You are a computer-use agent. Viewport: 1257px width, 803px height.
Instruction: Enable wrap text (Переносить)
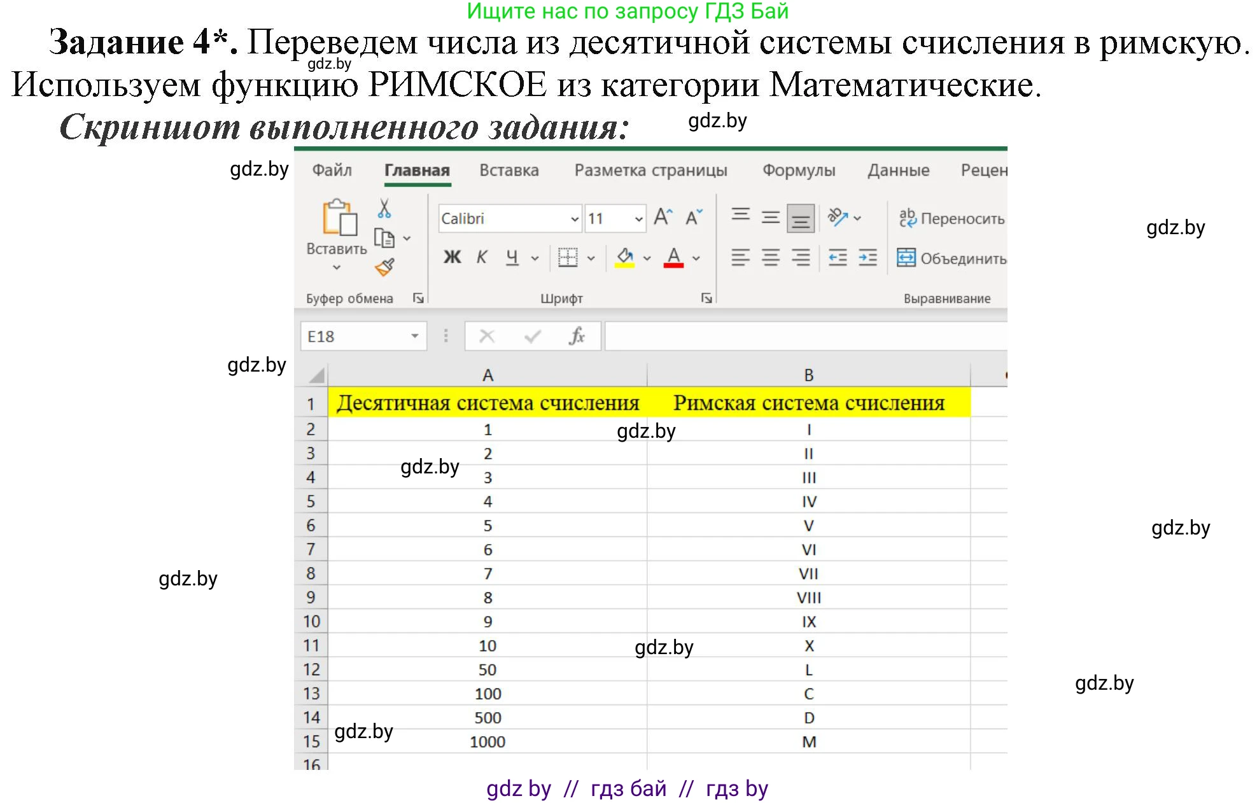(951, 218)
